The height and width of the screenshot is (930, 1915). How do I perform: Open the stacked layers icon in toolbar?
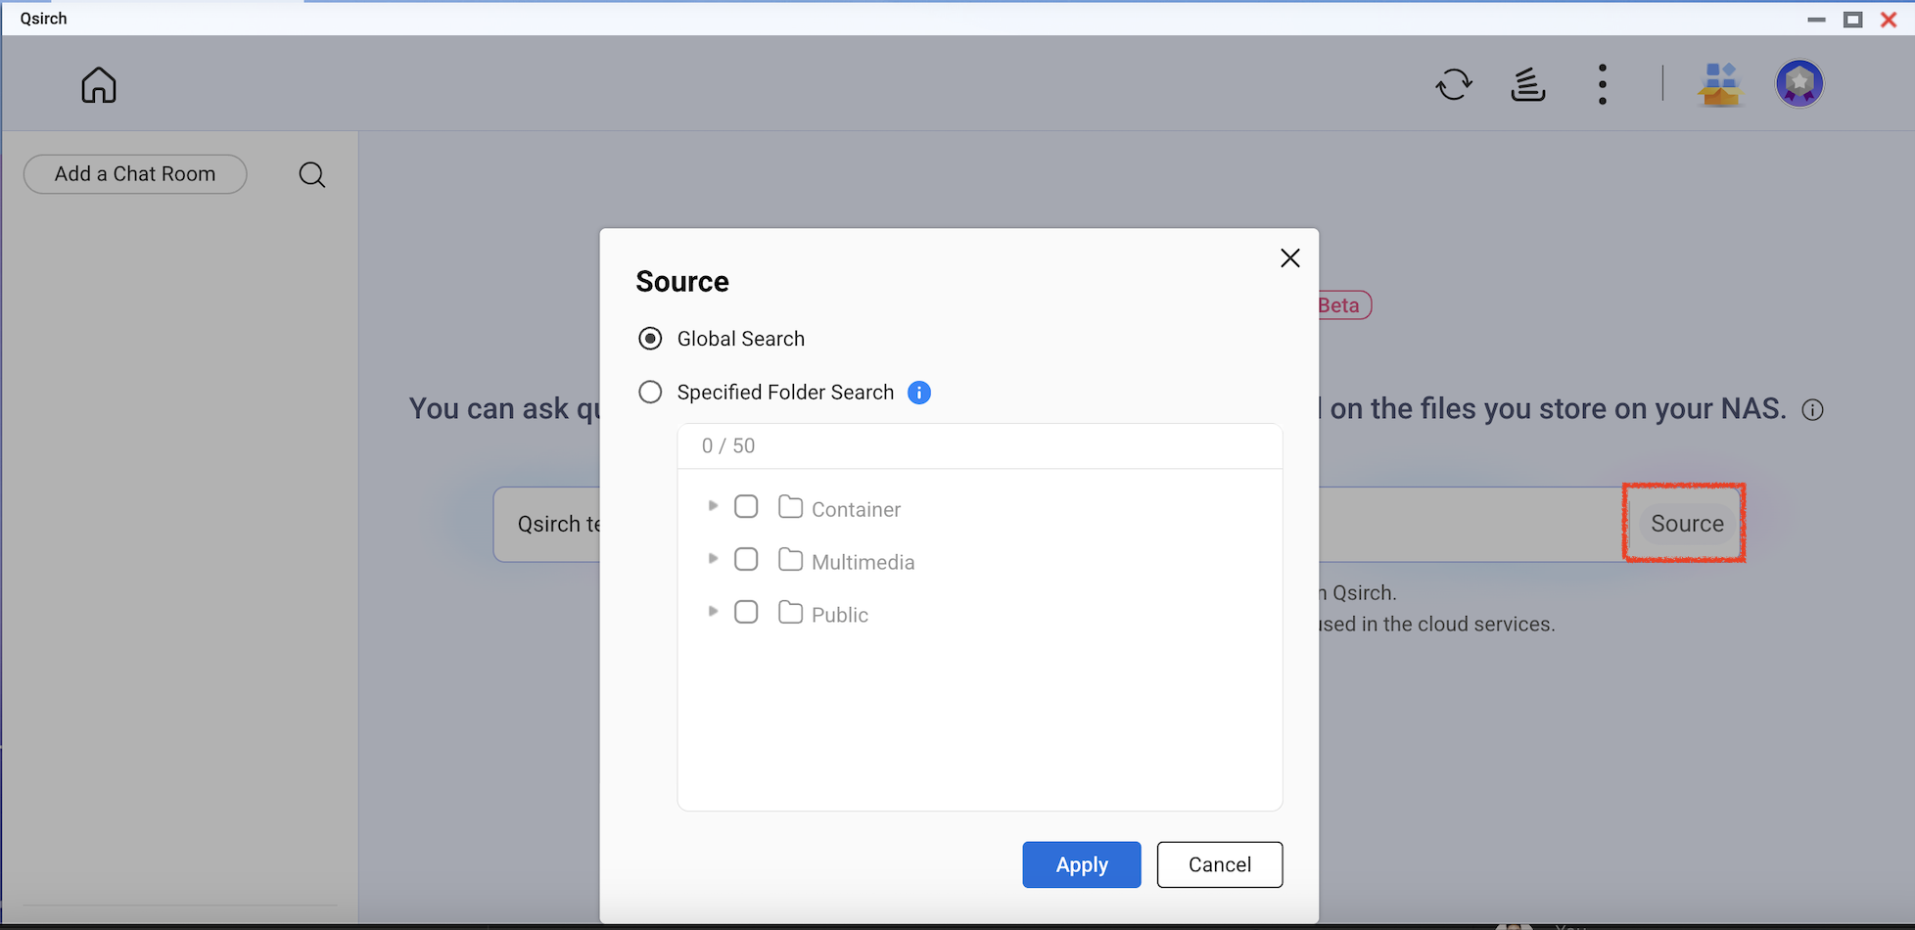pyautogui.click(x=1527, y=84)
